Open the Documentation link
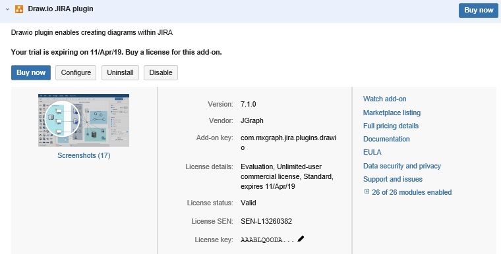The height and width of the screenshot is (254, 501). click(386, 139)
